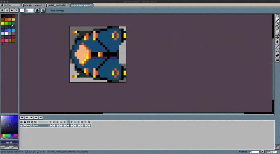Click the zoom percentage field in status bar

pyautogui.click(x=272, y=152)
